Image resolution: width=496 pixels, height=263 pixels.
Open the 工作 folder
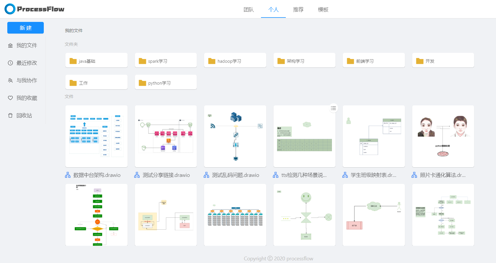[96, 83]
